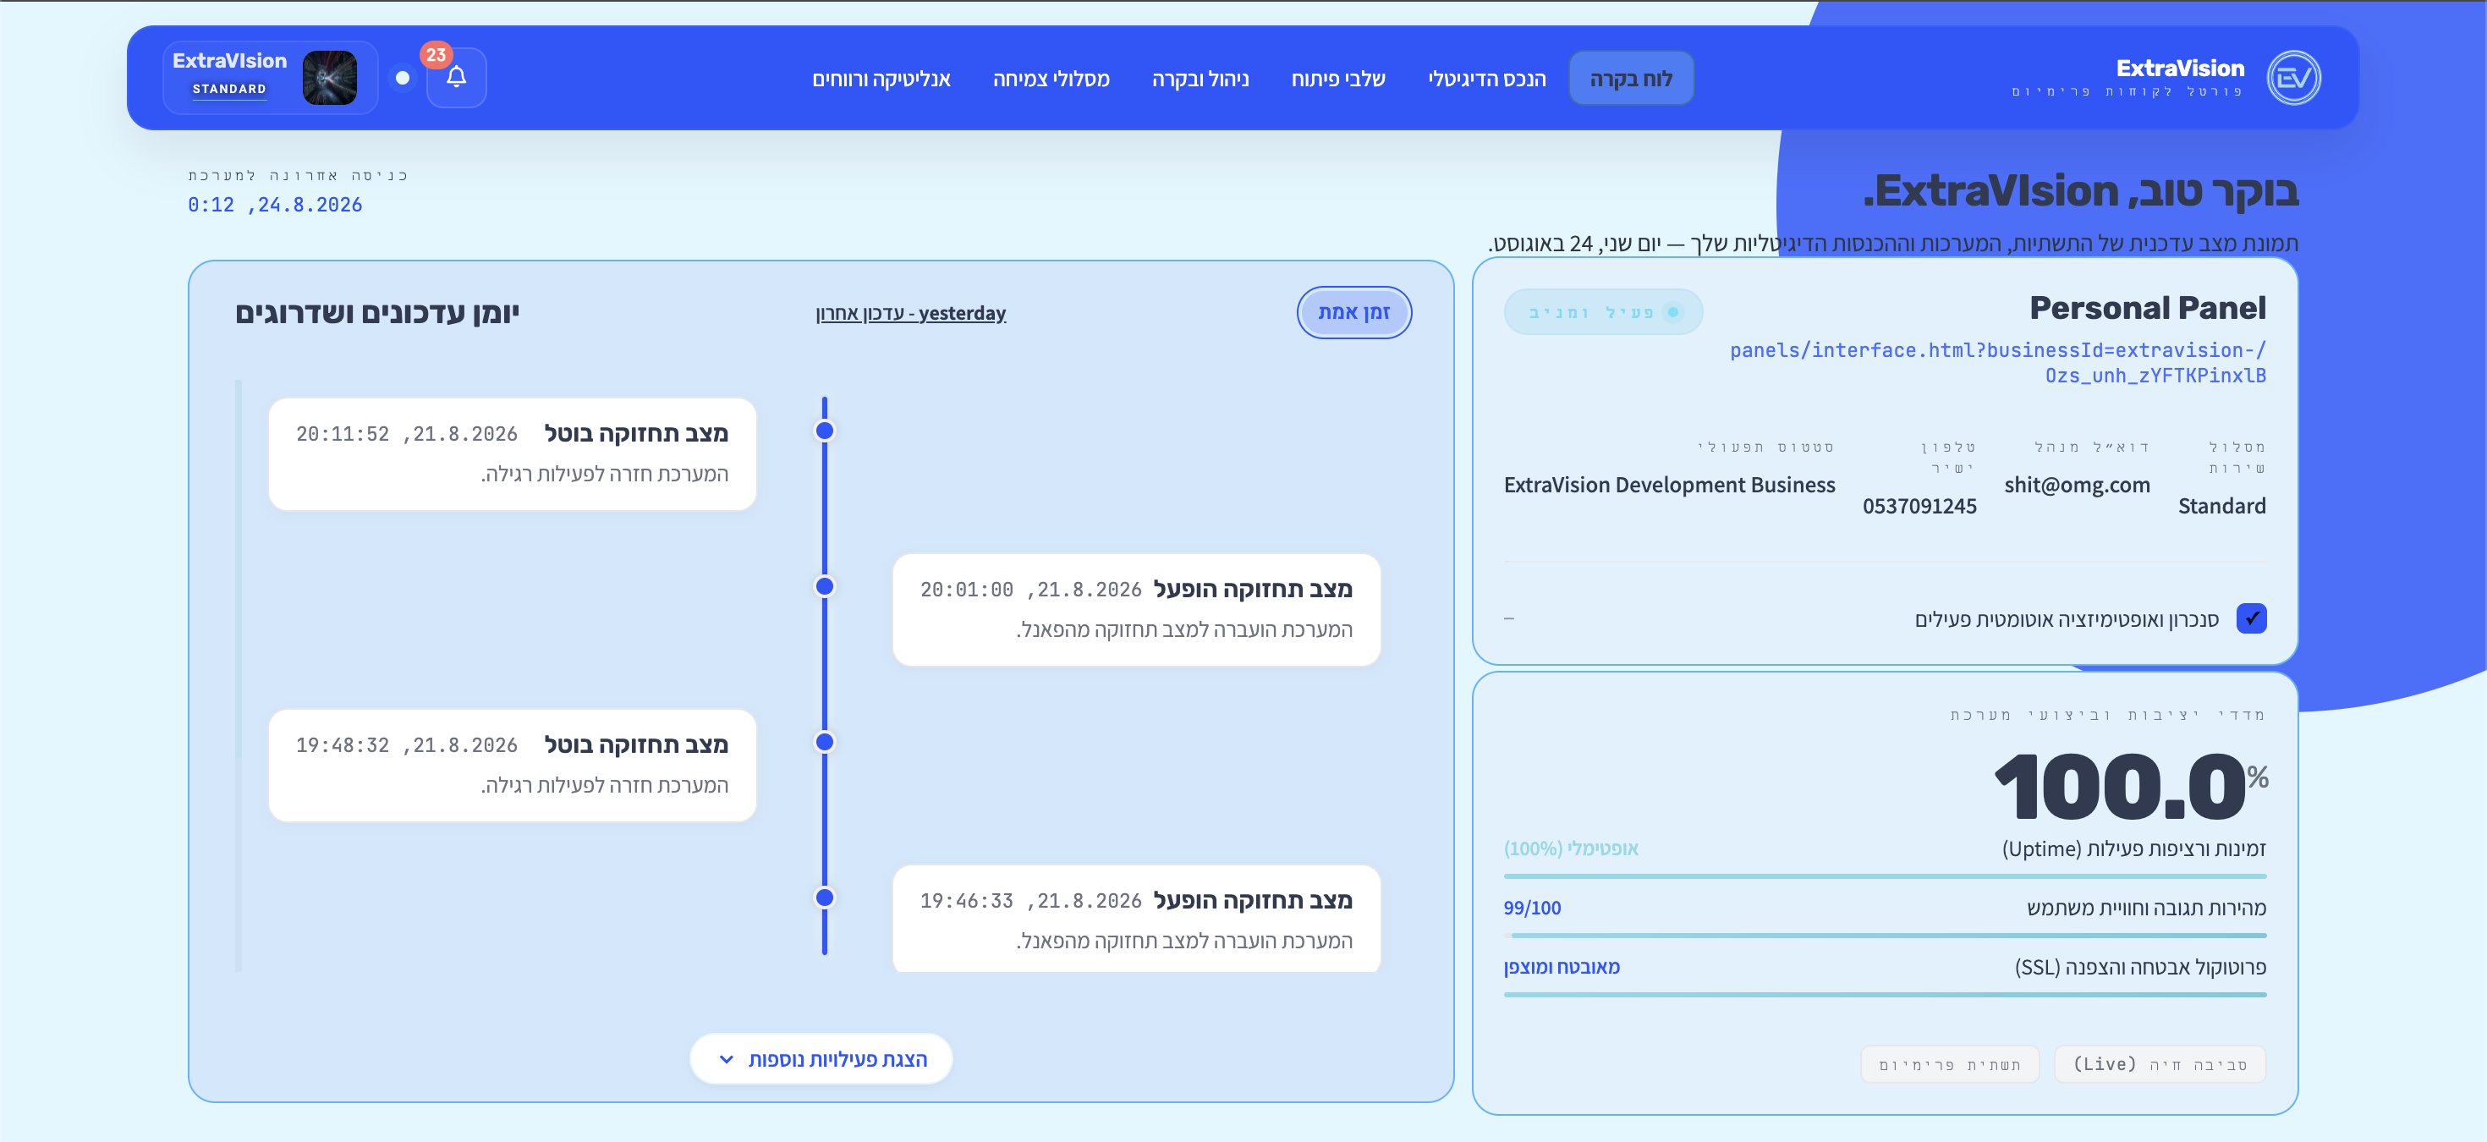Image resolution: width=2487 pixels, height=1142 pixels.
Task: Click the ExtraVision EV logo icon
Action: (2293, 77)
